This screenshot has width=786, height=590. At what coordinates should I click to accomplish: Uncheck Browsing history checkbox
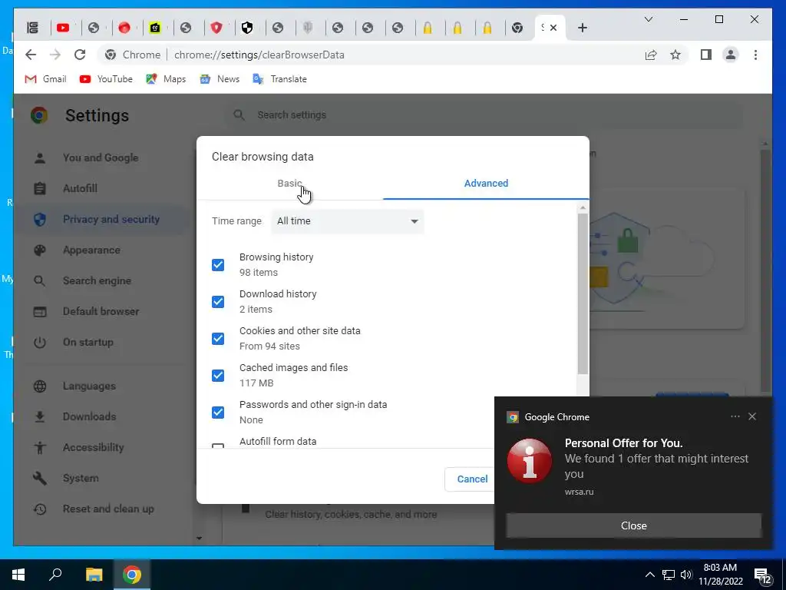[218, 265]
